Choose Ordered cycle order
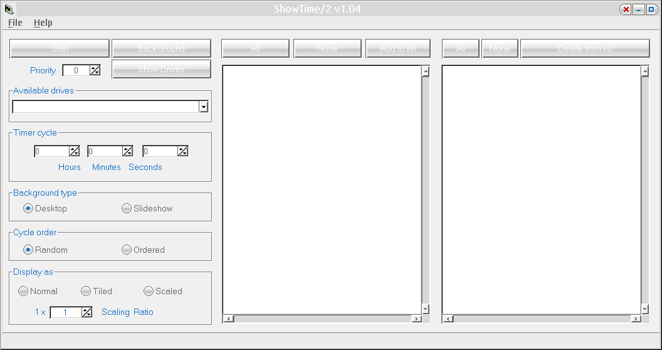 [x=127, y=250]
